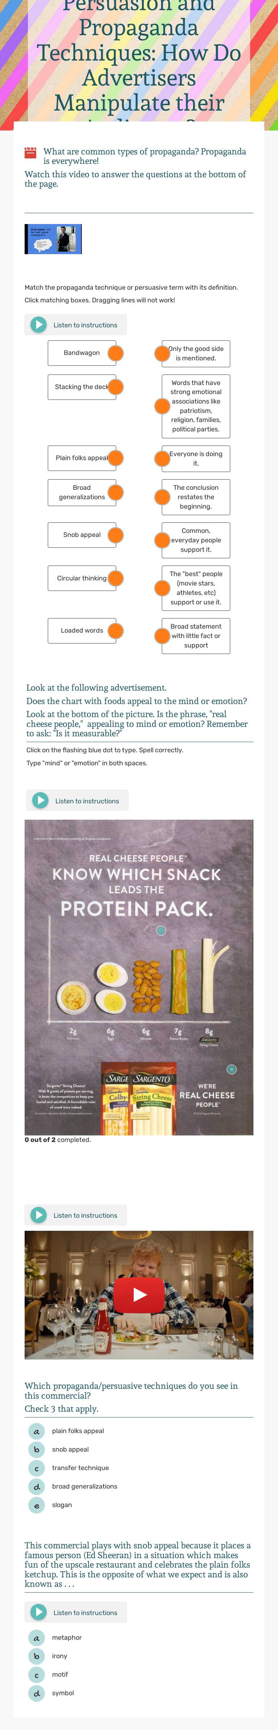
Task: Select the Circular thinking term box
Action: (81, 578)
